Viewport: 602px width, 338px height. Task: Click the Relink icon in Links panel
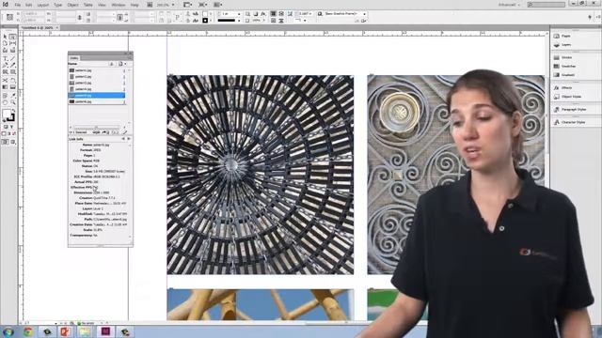coord(96,132)
